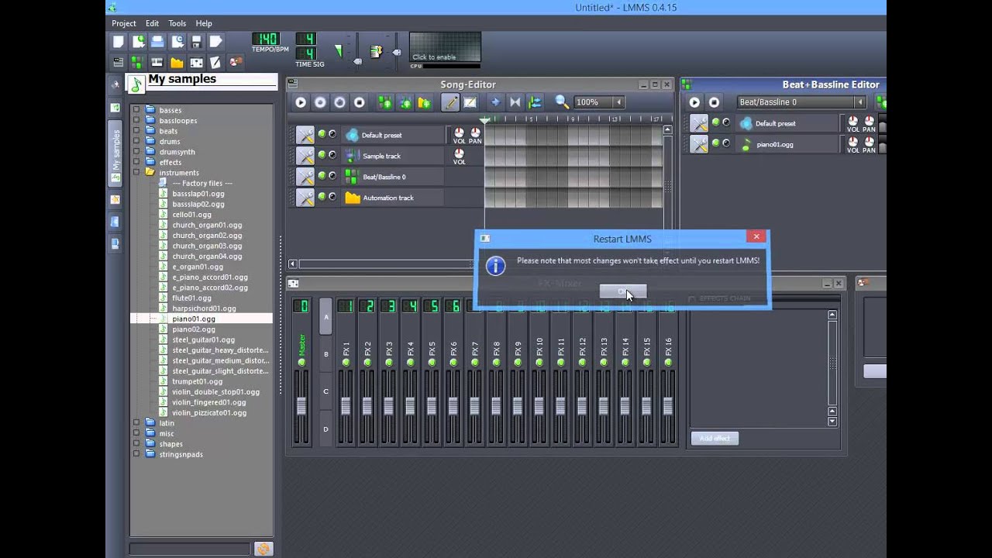The height and width of the screenshot is (558, 992).
Task: Create a new project with the toolbar icon
Action: (119, 42)
